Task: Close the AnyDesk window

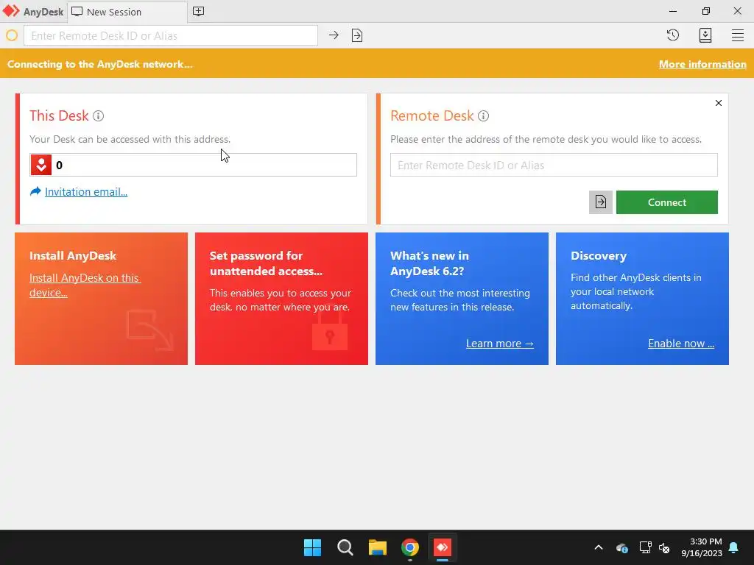Action: pos(737,11)
